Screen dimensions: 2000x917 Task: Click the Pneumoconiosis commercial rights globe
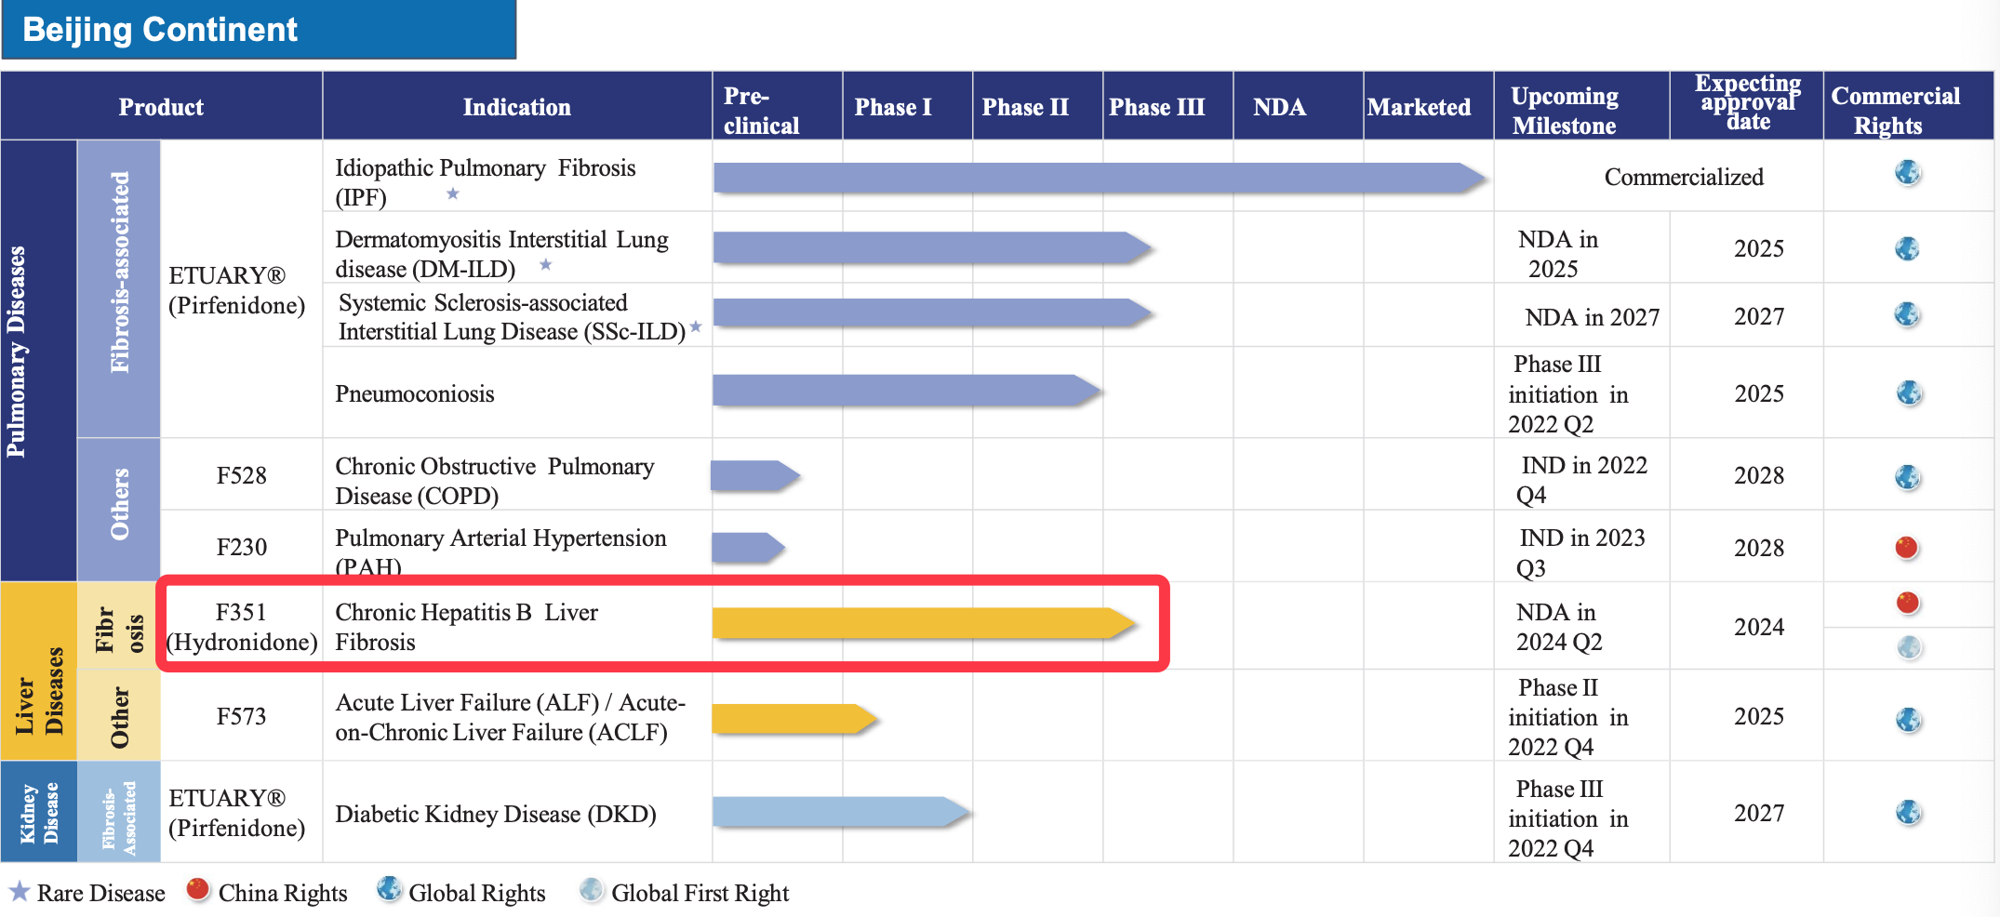click(x=1909, y=392)
